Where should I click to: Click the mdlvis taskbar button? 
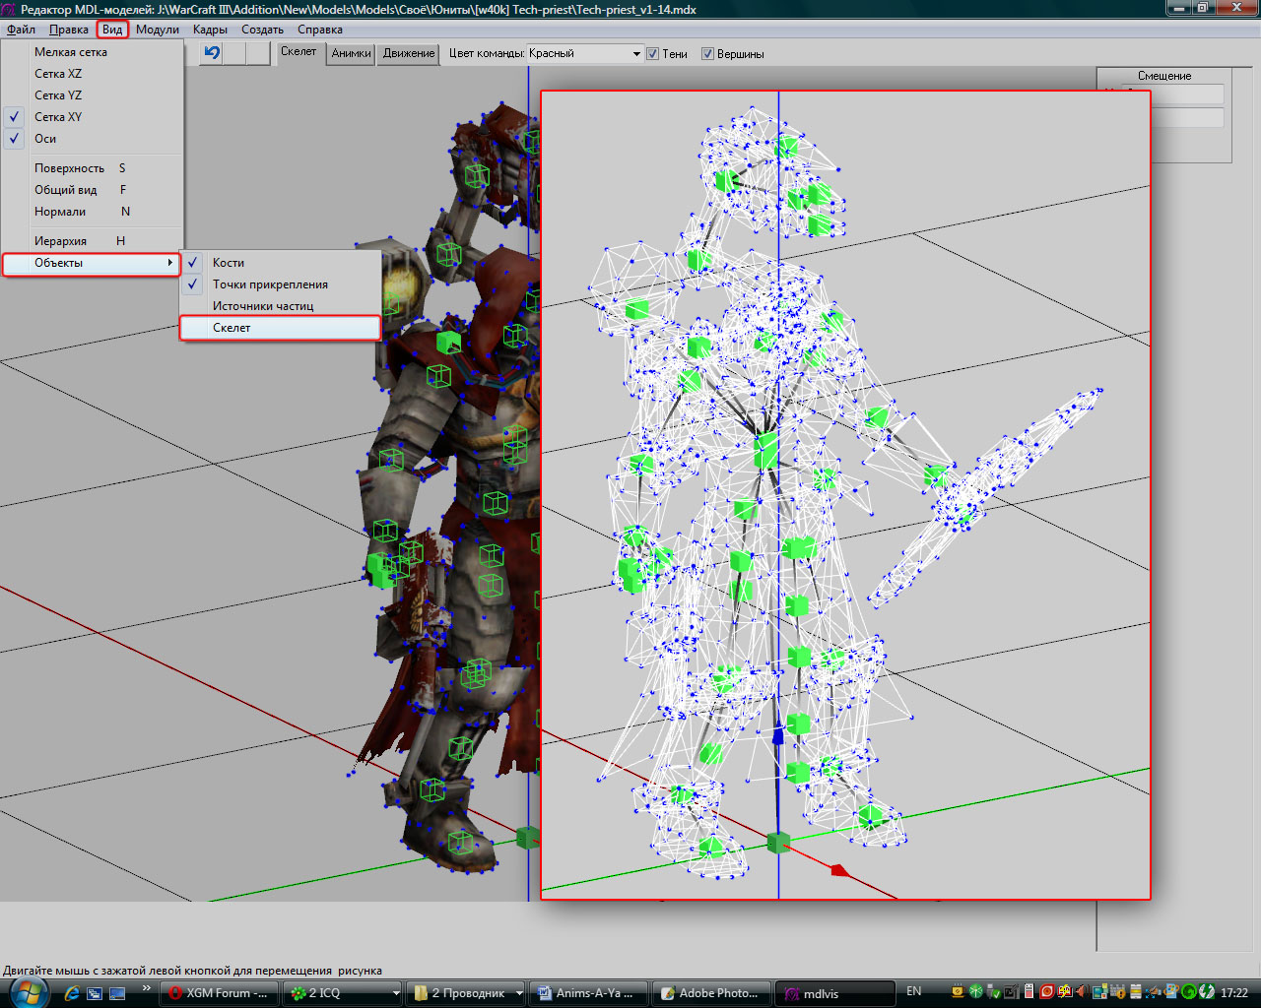(x=833, y=993)
